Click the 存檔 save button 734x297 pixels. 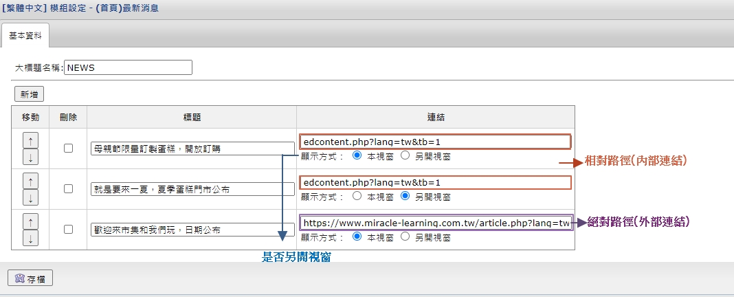[30, 278]
